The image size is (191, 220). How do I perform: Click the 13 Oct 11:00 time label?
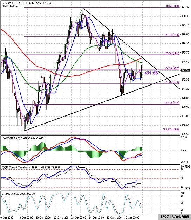[x=61, y=218]
